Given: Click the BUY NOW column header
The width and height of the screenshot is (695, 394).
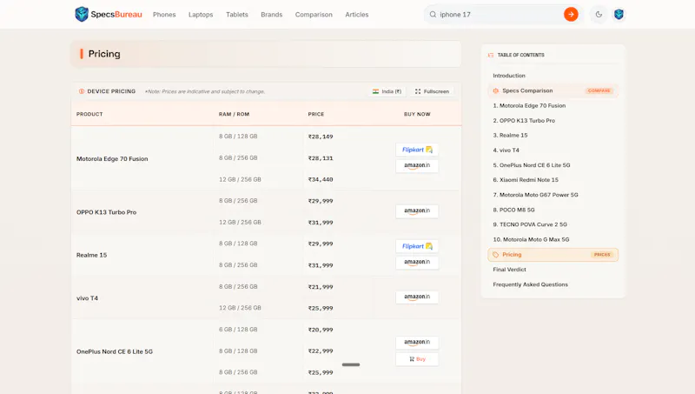Looking at the screenshot, I should pos(417,115).
